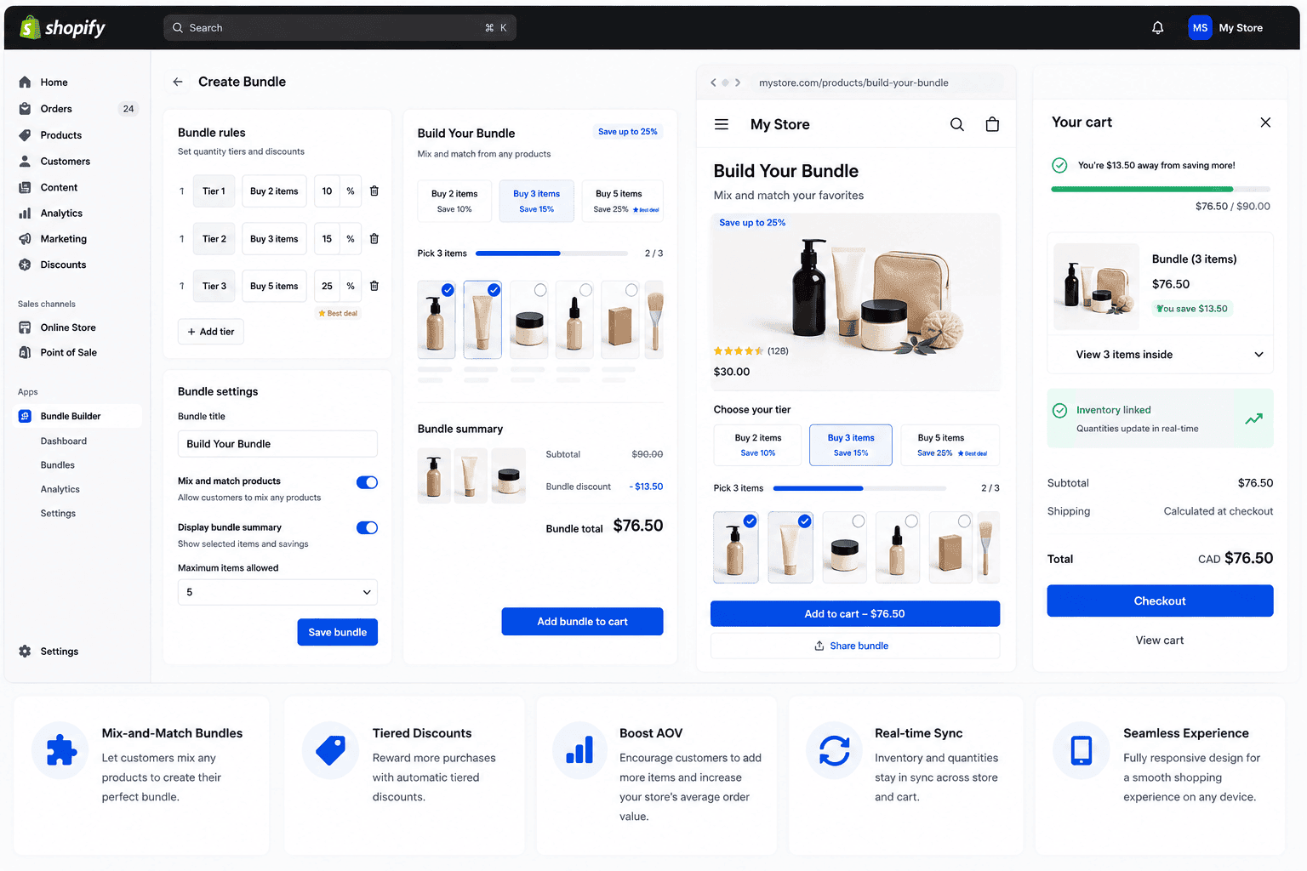Click the Tiered Discounts tag icon
The height and width of the screenshot is (871, 1307).
click(330, 750)
